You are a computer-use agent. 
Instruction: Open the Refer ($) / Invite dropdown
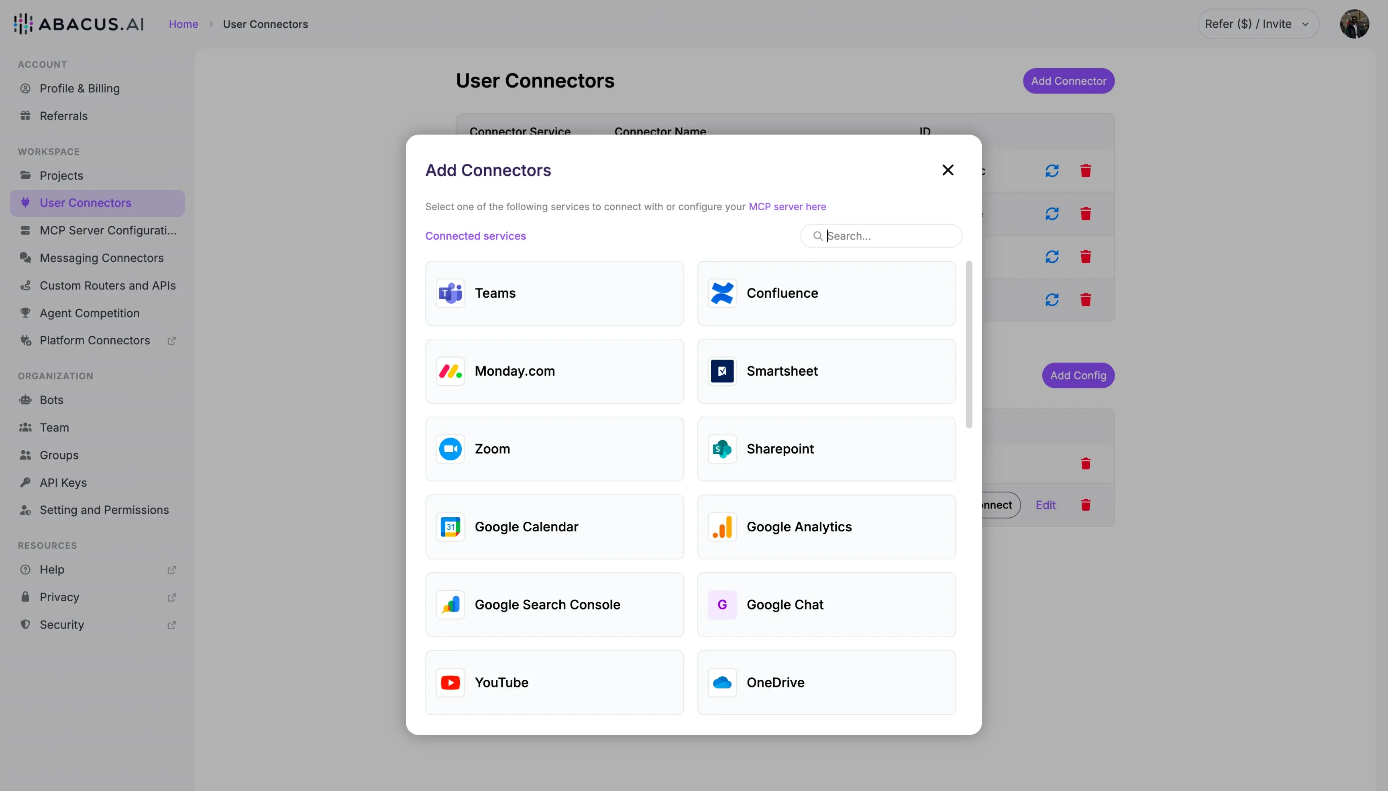tap(1258, 24)
